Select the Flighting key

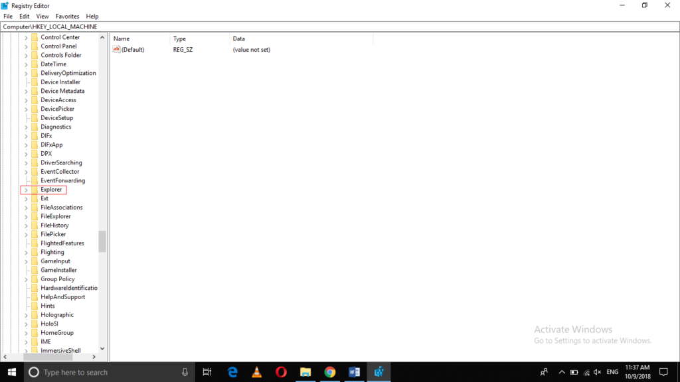[52, 252]
